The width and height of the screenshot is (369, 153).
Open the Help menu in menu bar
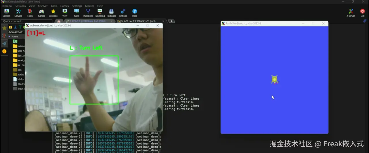100,6
